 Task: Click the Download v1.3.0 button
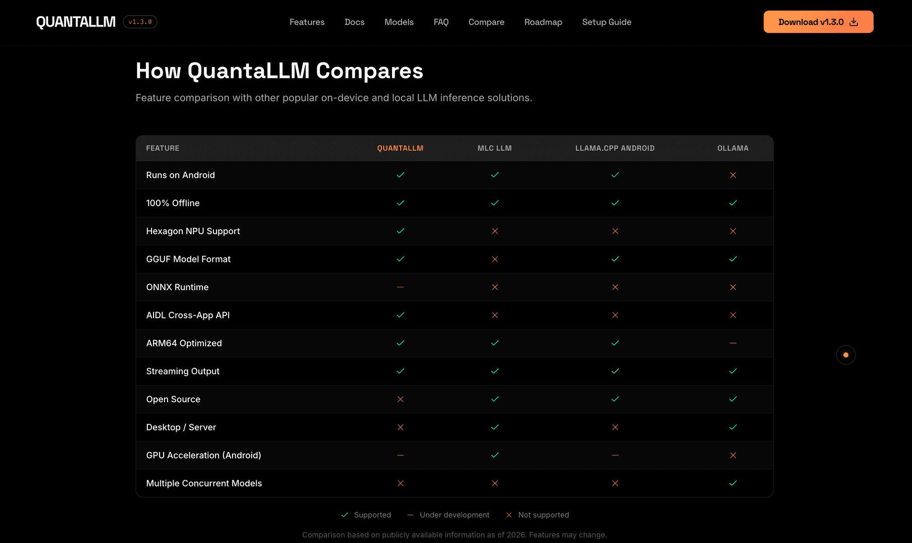818,22
